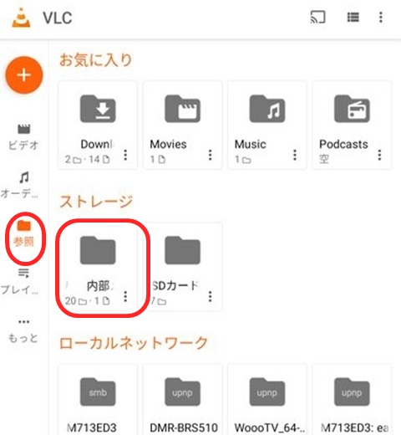Screen dimensions: 401x435
Task: Open the Movies folder icon
Action: [x=182, y=109]
